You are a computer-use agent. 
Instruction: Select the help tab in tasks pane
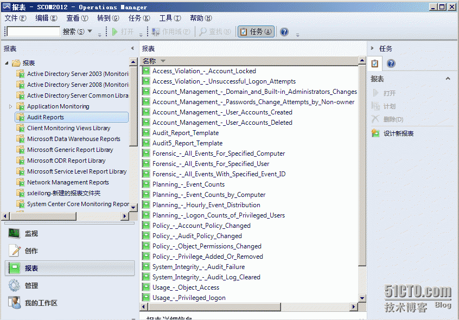(391, 63)
